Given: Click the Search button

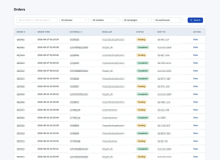Looking at the screenshot, I should (x=195, y=20).
